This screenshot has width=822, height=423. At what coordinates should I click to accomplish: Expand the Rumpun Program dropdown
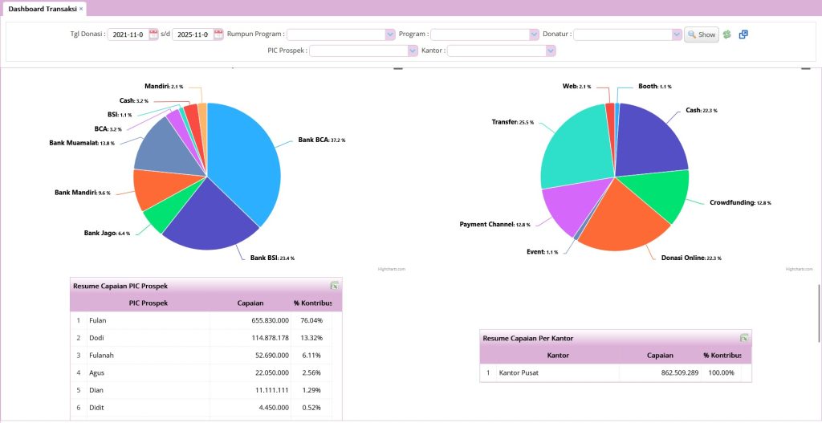pos(390,35)
